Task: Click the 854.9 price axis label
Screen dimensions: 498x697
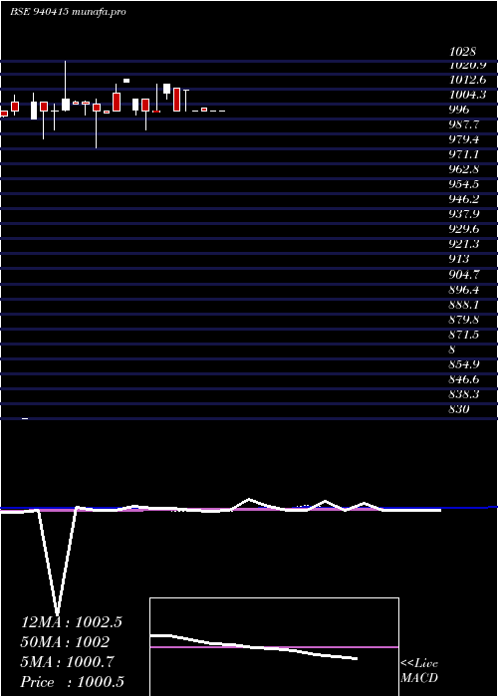Action: (464, 365)
